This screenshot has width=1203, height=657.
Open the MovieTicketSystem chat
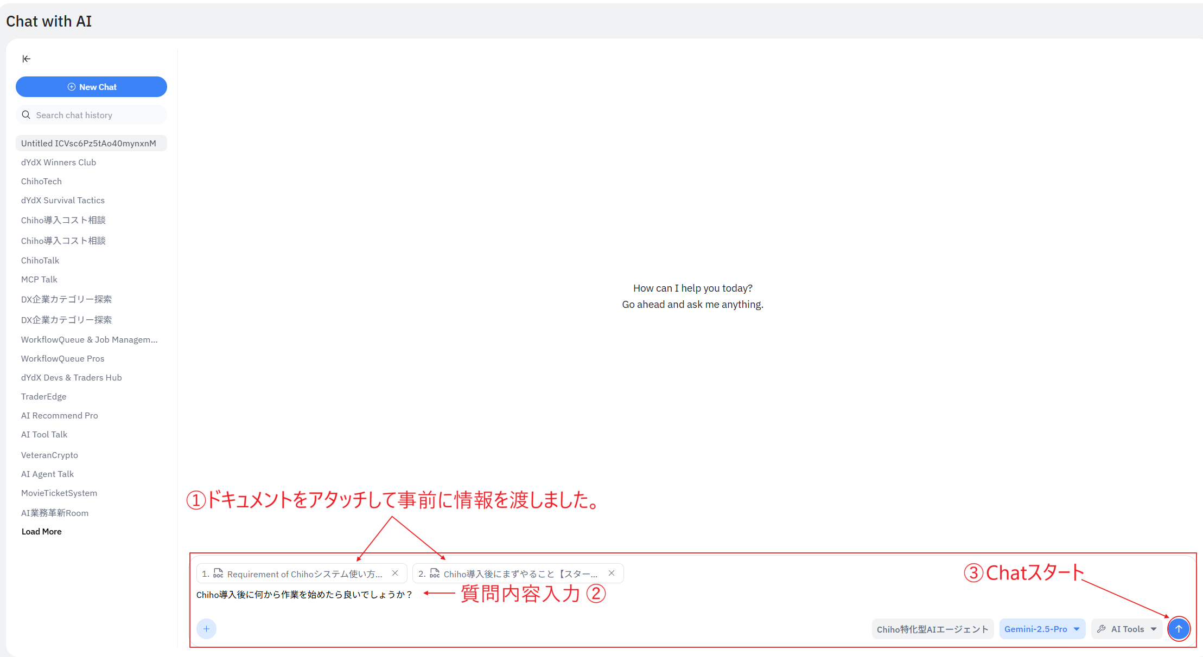point(59,493)
